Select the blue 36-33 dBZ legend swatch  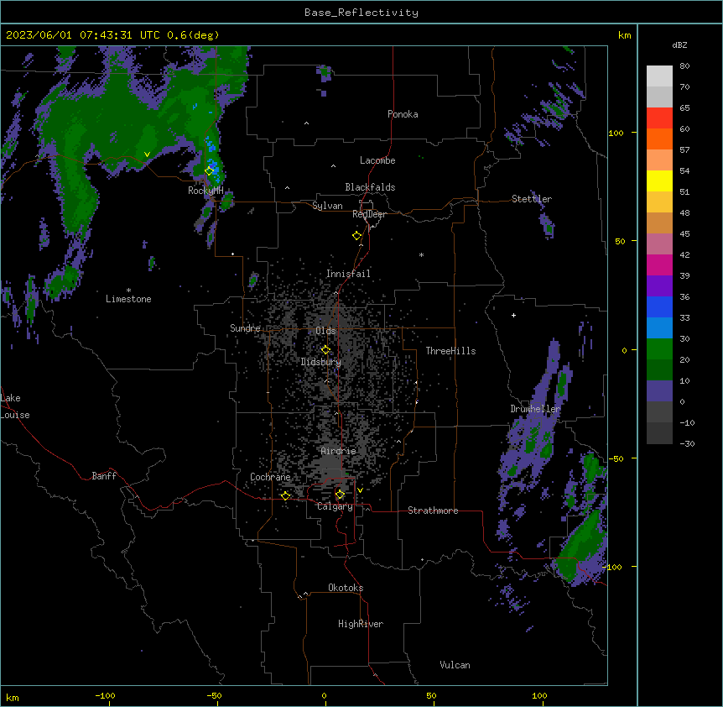coord(659,306)
